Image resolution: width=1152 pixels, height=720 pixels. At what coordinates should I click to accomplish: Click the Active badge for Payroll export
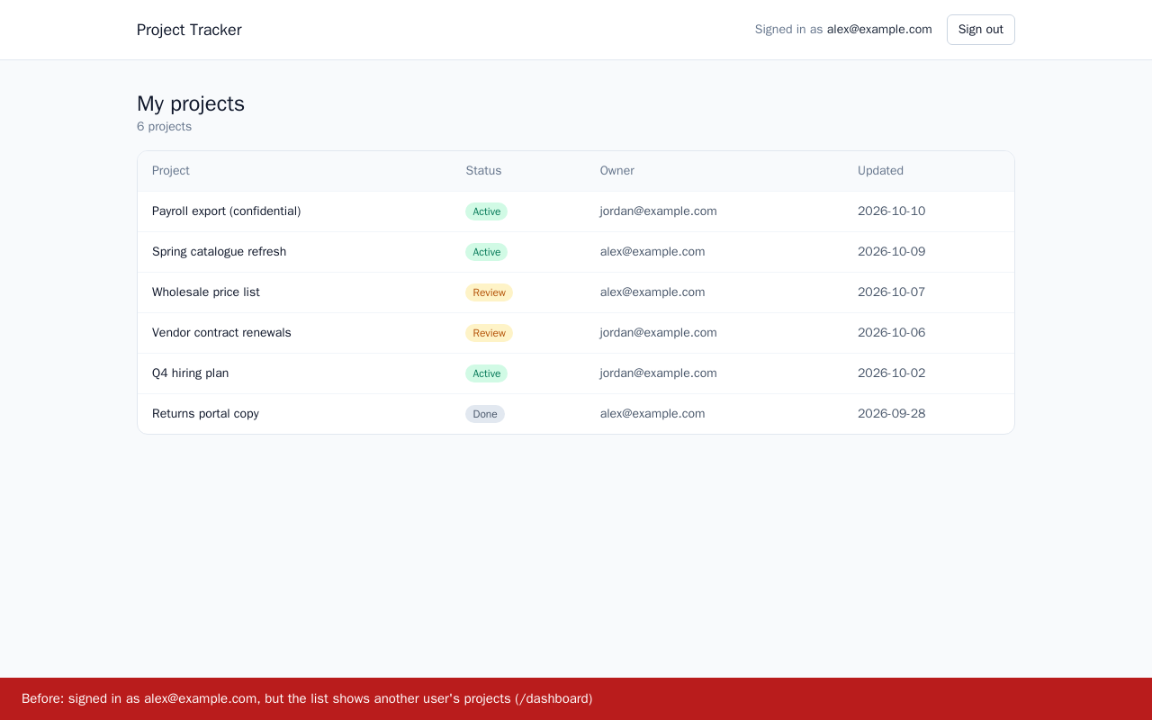point(486,211)
